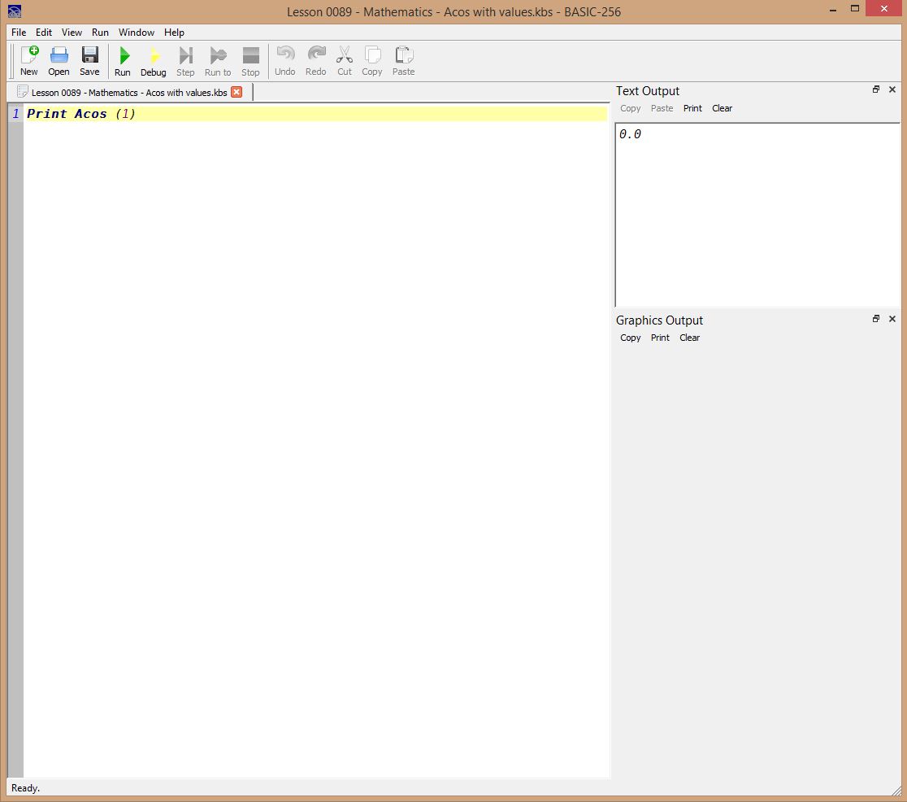Click the Cut scissors icon
Image resolution: width=907 pixels, height=802 pixels.
click(345, 61)
